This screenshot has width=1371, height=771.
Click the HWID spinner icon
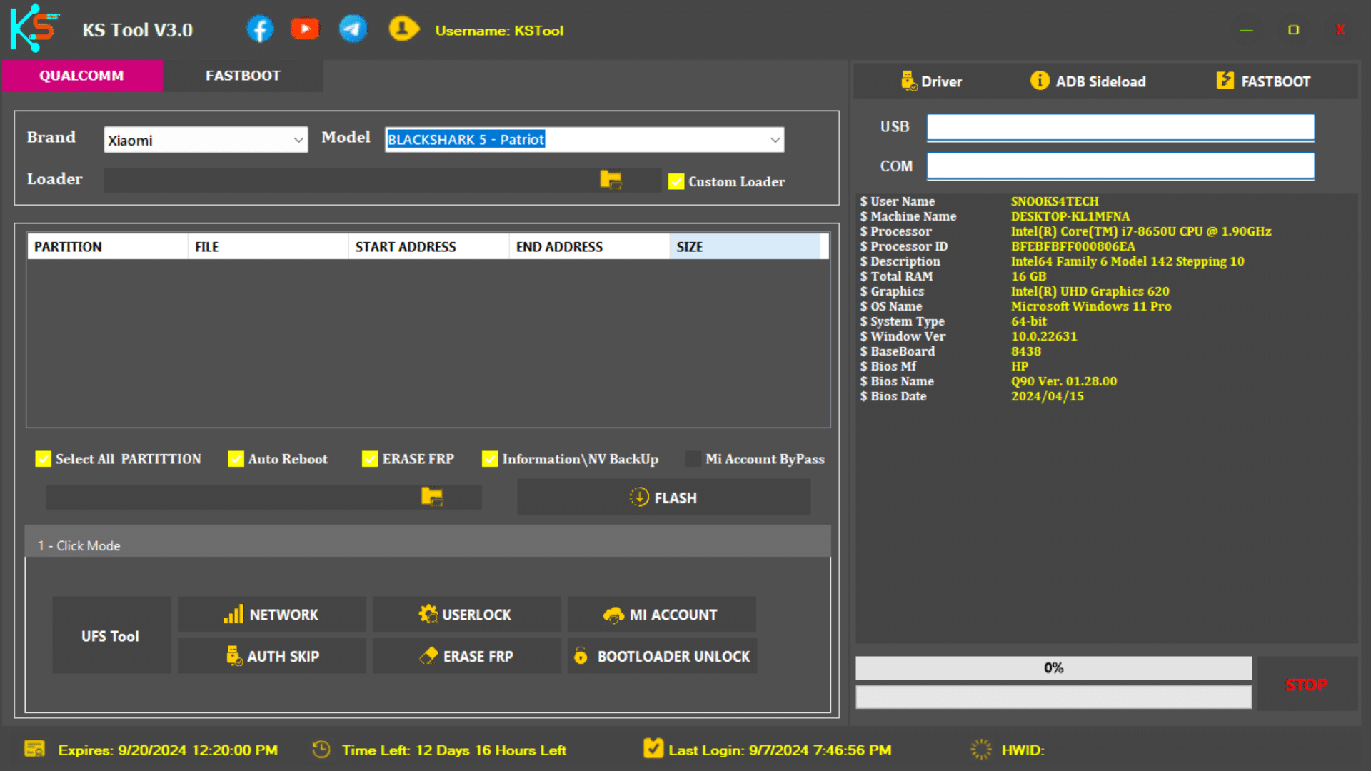[981, 749]
